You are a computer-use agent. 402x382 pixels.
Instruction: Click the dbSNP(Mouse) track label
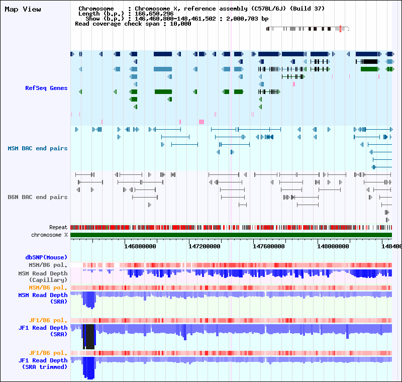(x=46, y=257)
